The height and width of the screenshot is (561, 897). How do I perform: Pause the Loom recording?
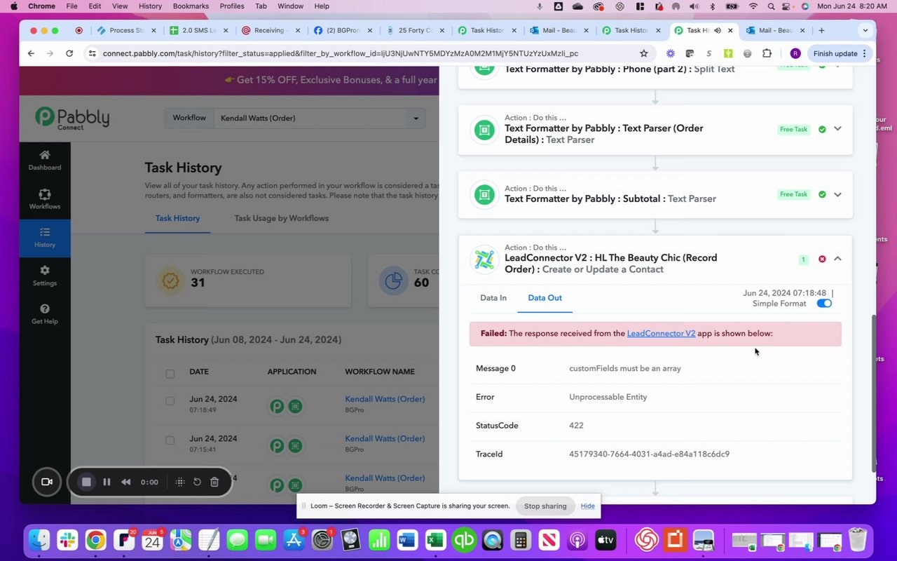click(x=107, y=482)
